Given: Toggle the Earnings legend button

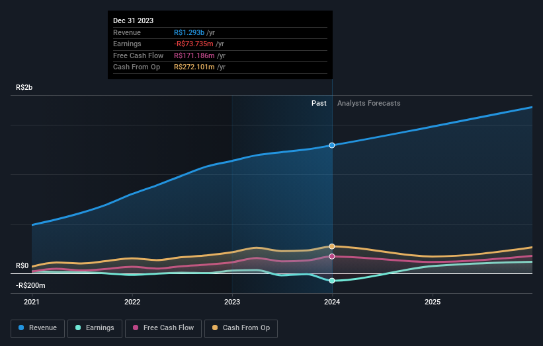Looking at the screenshot, I should [95, 328].
